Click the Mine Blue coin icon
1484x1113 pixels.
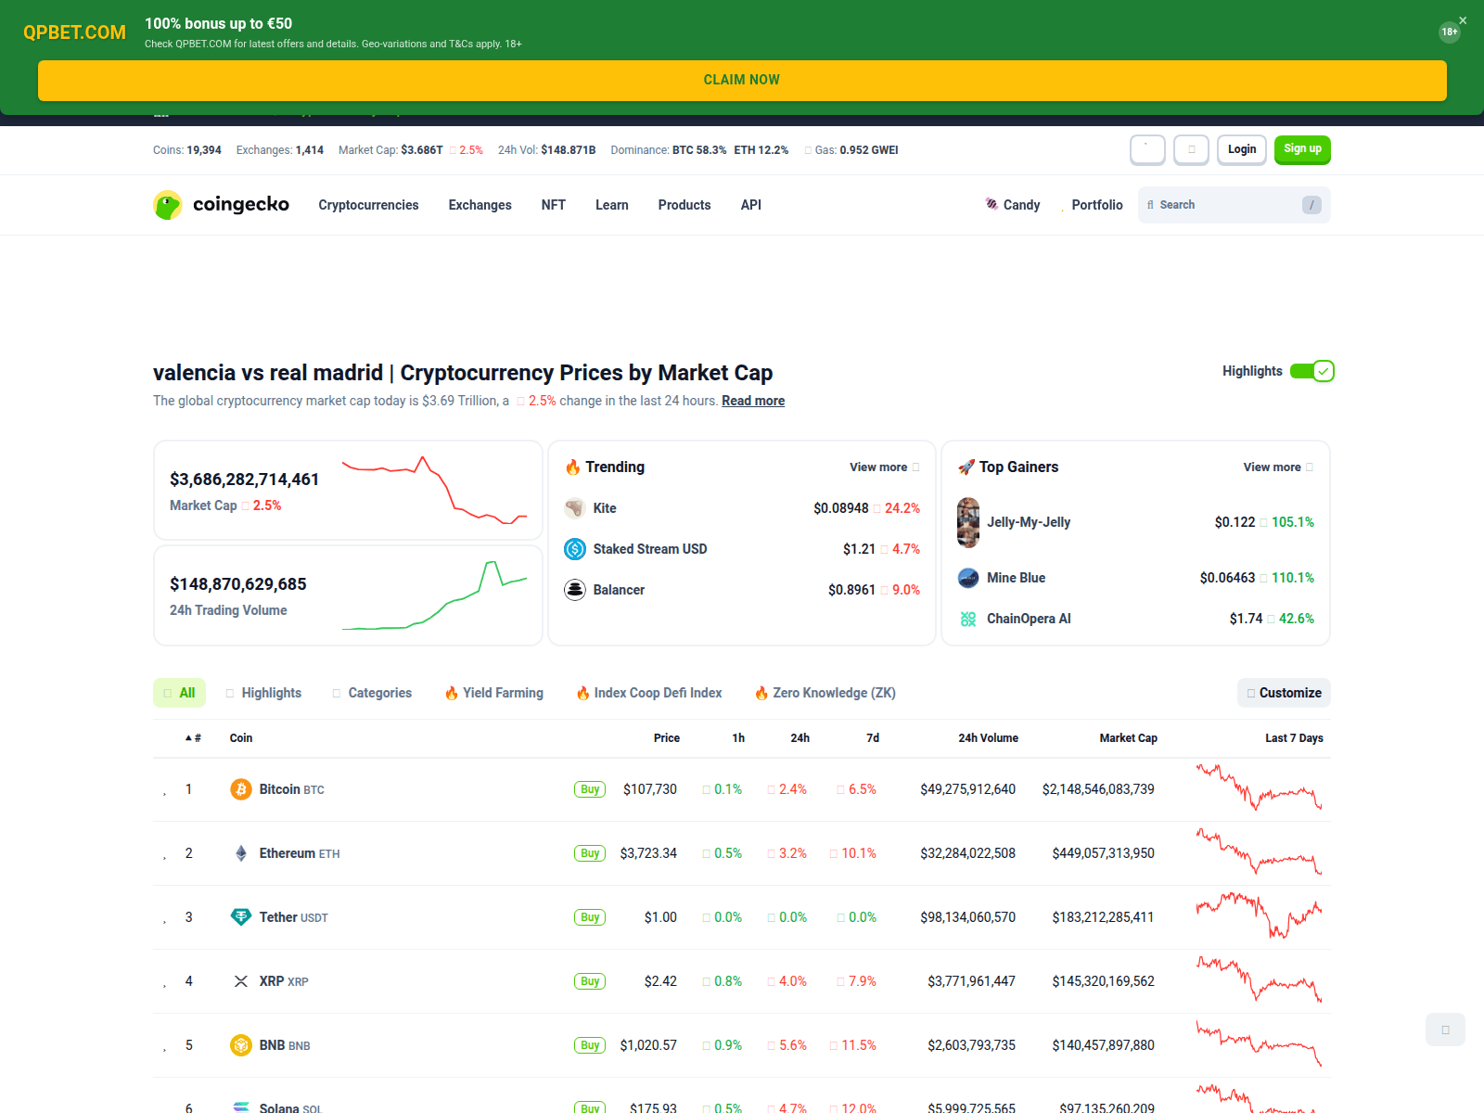(x=968, y=578)
